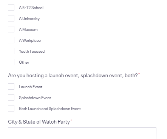Click the 'A K-12 School' label text

(31, 8)
